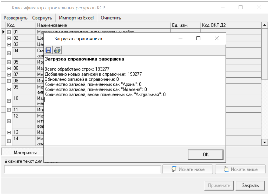Expand tree node with code 02

coord(9,38)
